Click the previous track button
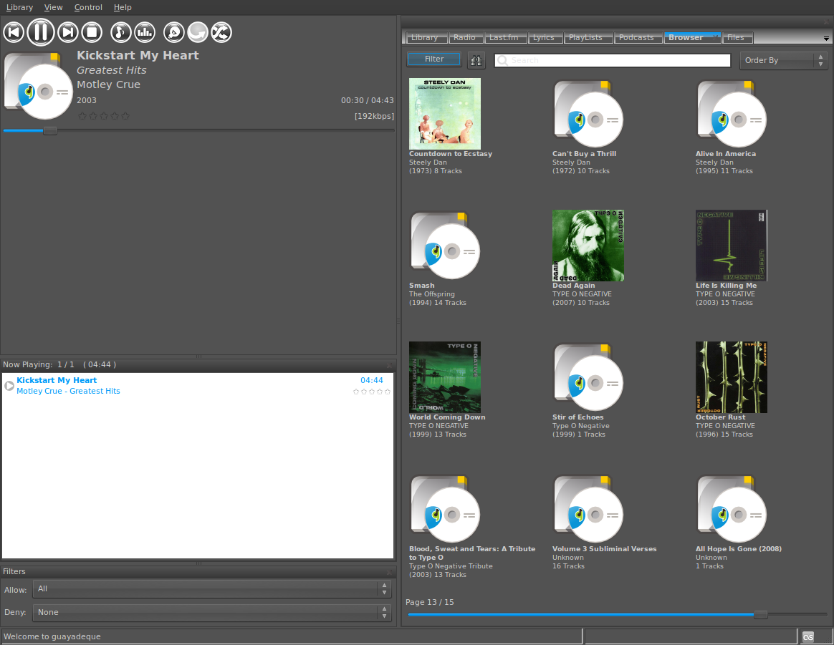Screen dimensions: 834x645 pos(13,31)
